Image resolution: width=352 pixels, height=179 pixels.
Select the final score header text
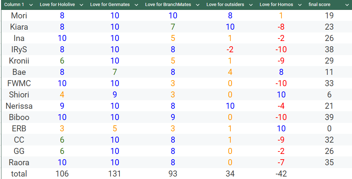pyautogui.click(x=320, y=5)
